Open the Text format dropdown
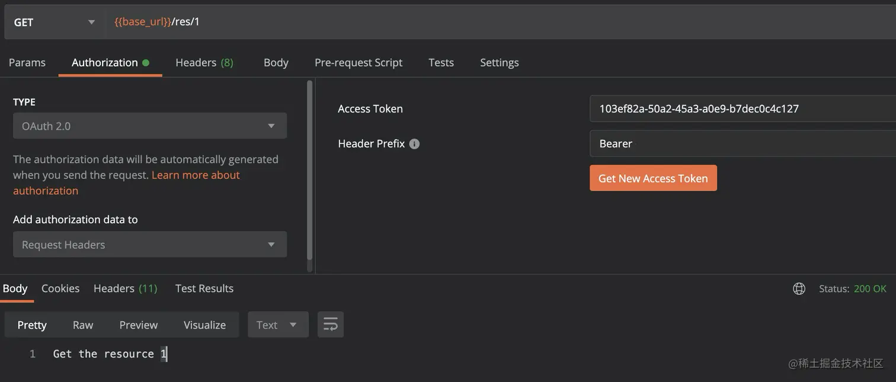Screen dimensions: 896x382 [x=278, y=325]
